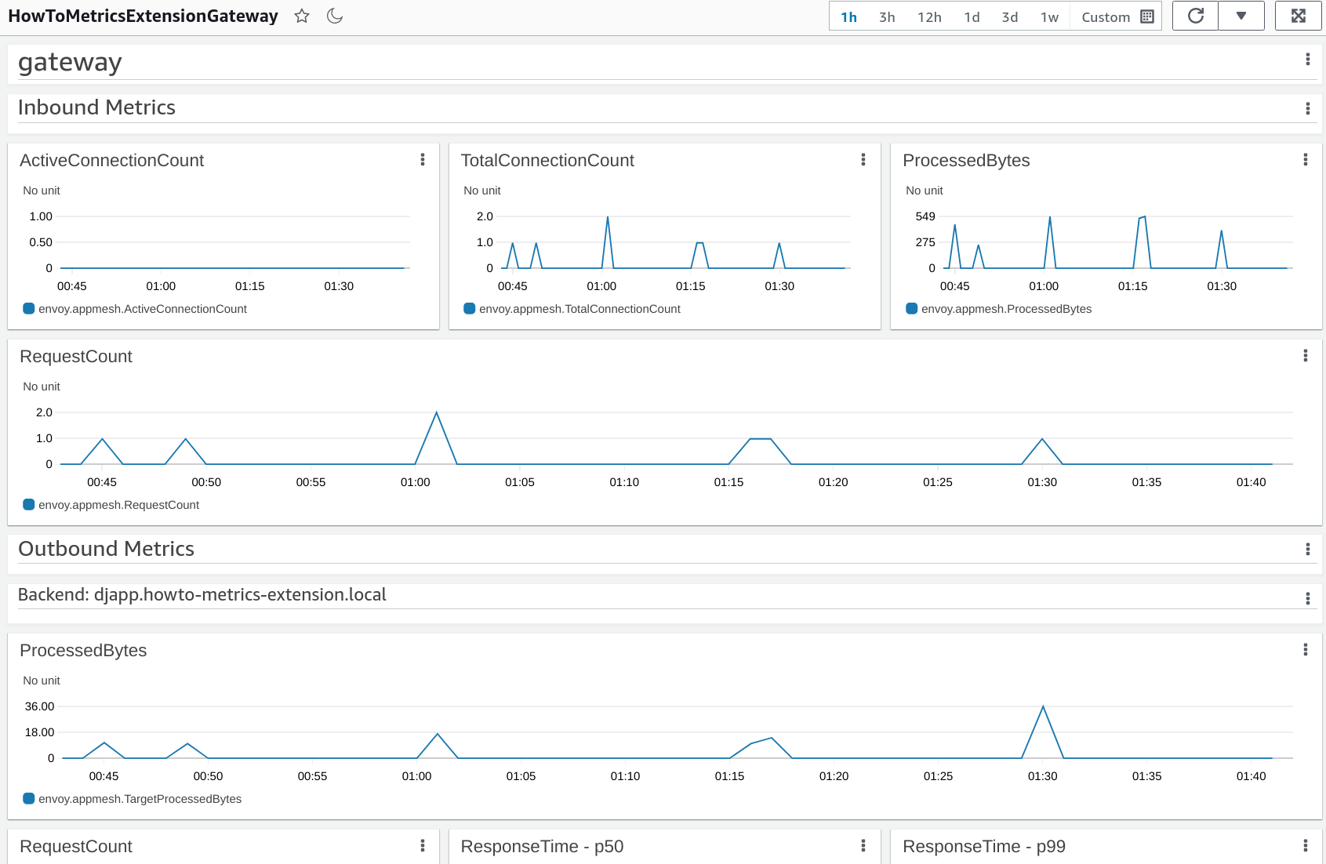The height and width of the screenshot is (864, 1326).
Task: Select the 1d time range
Action: click(x=972, y=16)
